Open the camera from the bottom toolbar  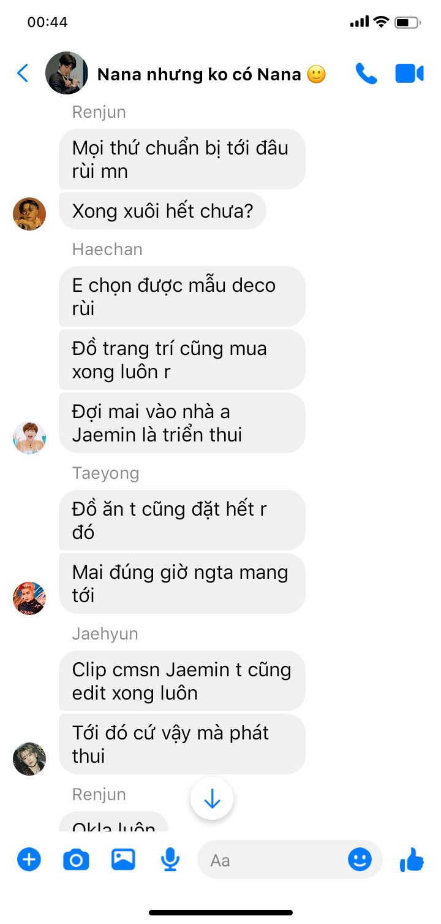76,860
